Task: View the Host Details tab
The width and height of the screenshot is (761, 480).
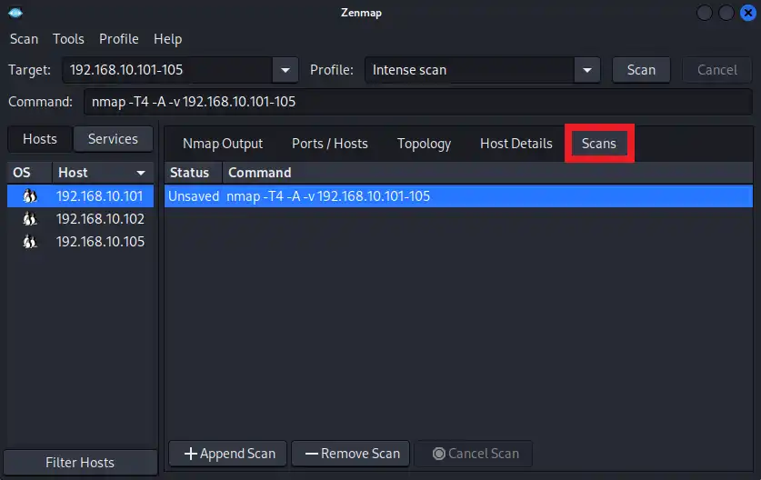Action: 516,144
